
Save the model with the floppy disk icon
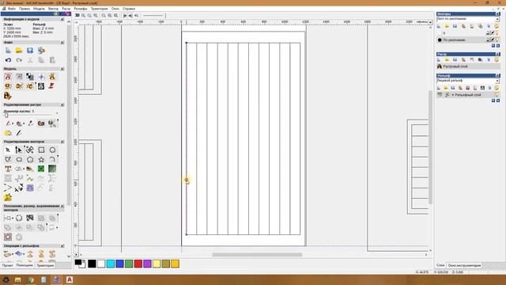pyautogui.click(x=30, y=51)
